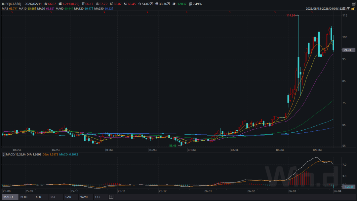The height and width of the screenshot is (201, 357).
Task: Open the W&R indicator tab
Action: (84, 197)
